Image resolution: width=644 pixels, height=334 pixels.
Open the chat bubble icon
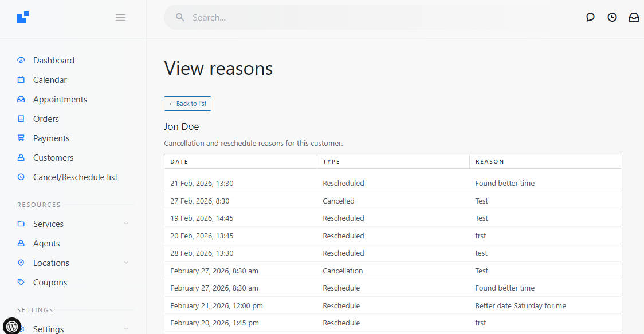point(590,18)
